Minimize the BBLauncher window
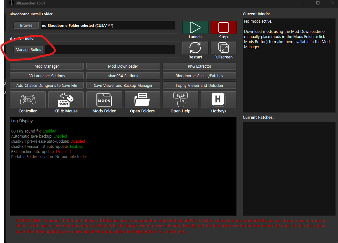Image resolution: width=338 pixels, height=243 pixels. click(303, 3)
